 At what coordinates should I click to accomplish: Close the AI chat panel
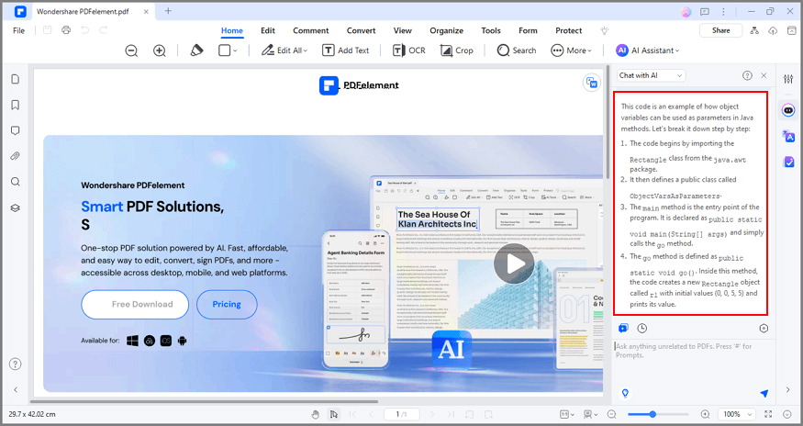pyautogui.click(x=764, y=75)
